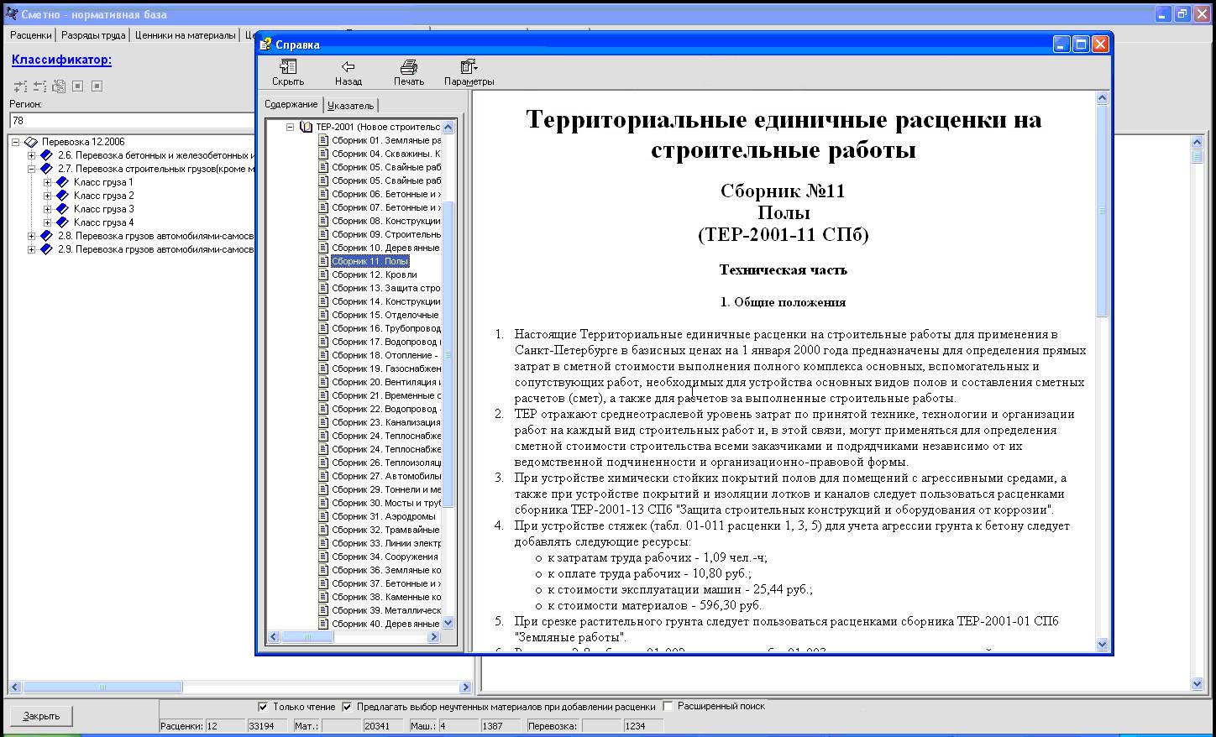
Task: Select Сборник 26. Теплоизоляция in contents
Action: tap(385, 463)
